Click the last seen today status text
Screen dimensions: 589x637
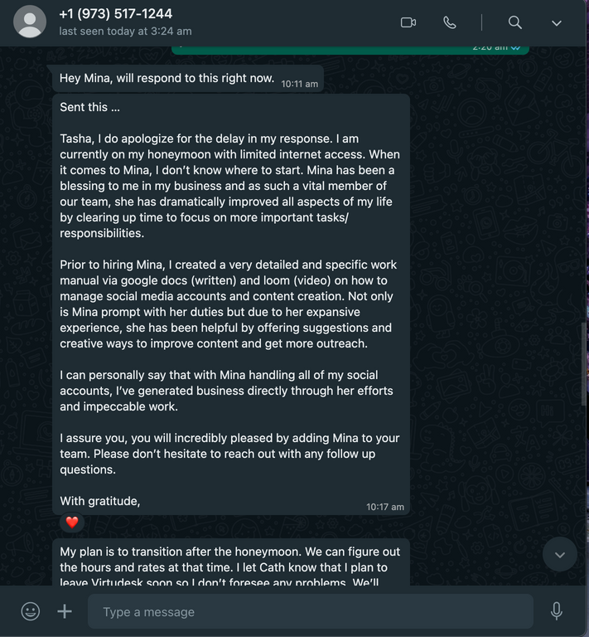click(x=125, y=32)
